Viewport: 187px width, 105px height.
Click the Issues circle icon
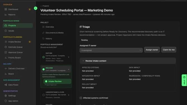[x=6, y=31]
